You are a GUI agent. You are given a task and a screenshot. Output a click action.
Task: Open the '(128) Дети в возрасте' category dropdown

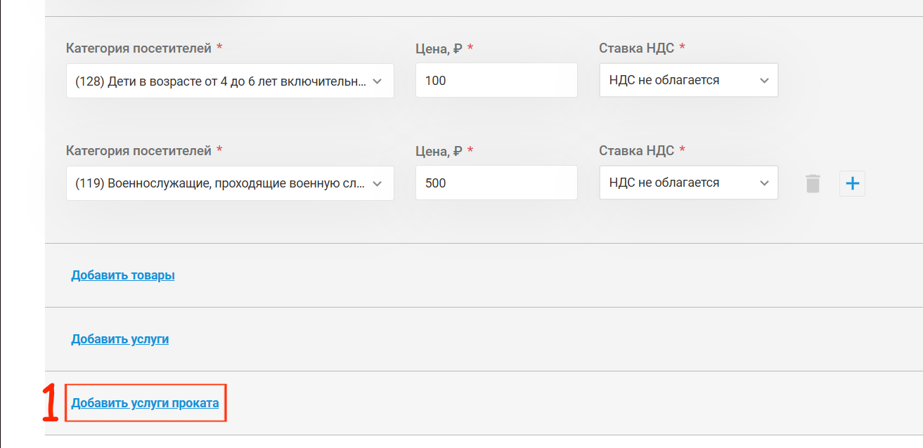point(230,81)
